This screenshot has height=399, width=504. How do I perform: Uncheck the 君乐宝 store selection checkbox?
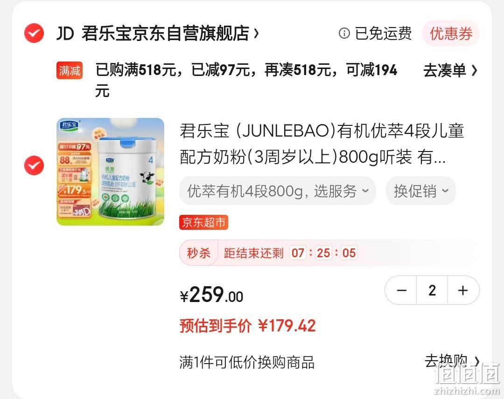tap(34, 33)
